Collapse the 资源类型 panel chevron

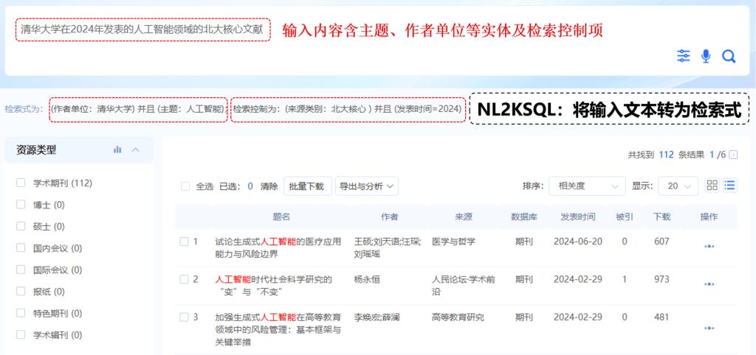coord(136,150)
